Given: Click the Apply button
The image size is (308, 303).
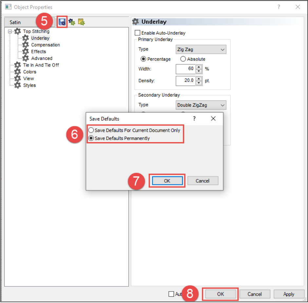Looking at the screenshot, I should click(x=288, y=294).
